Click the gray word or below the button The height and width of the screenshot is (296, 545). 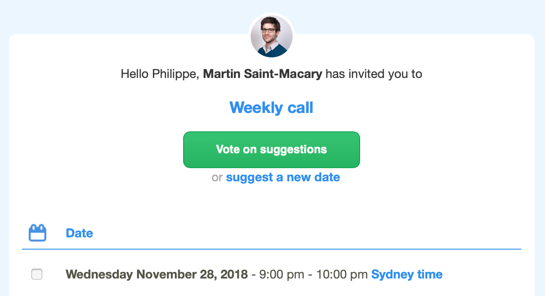point(217,177)
